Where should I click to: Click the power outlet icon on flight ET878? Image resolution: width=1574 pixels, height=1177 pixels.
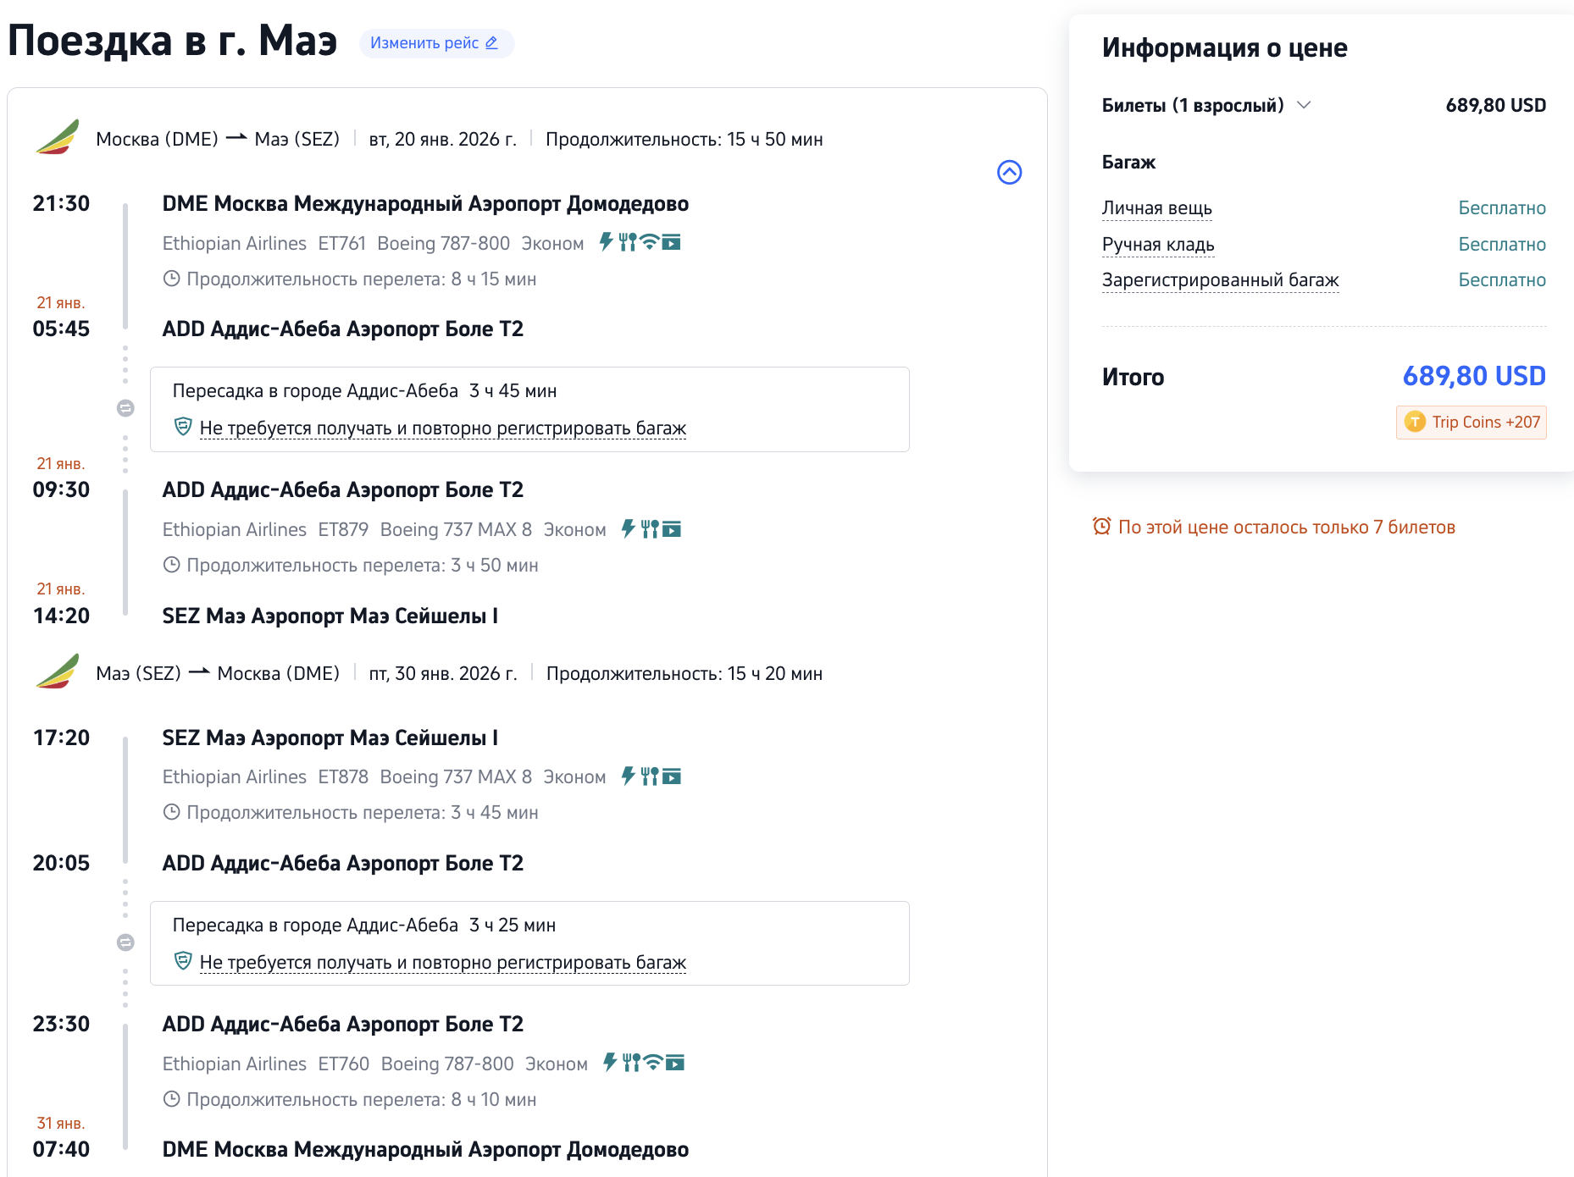pyautogui.click(x=628, y=776)
